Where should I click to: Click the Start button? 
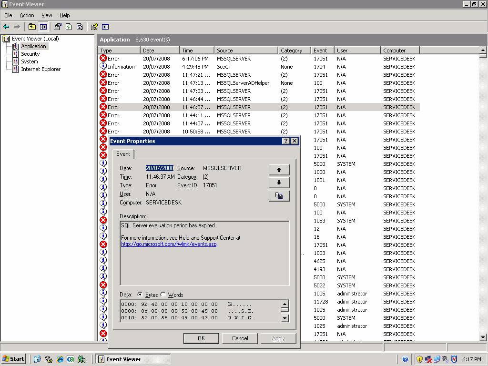coord(13,359)
